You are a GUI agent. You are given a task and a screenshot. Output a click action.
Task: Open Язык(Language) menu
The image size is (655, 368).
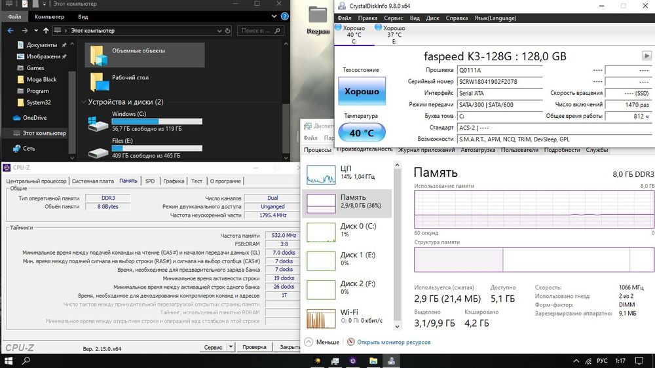pos(495,18)
